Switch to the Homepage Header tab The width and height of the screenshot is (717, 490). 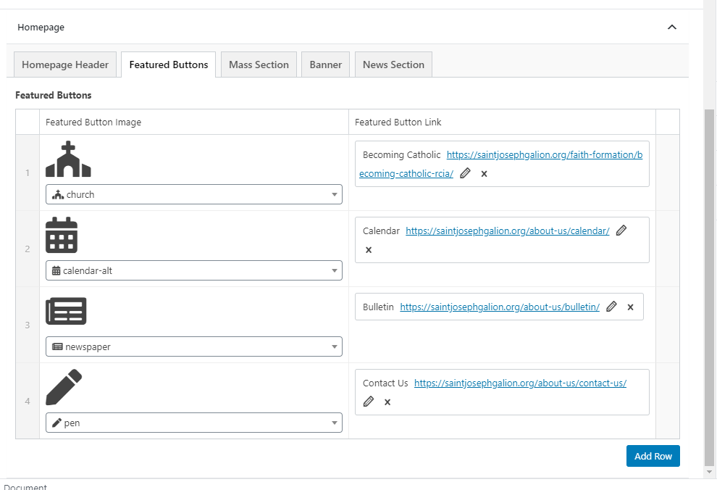[65, 65]
